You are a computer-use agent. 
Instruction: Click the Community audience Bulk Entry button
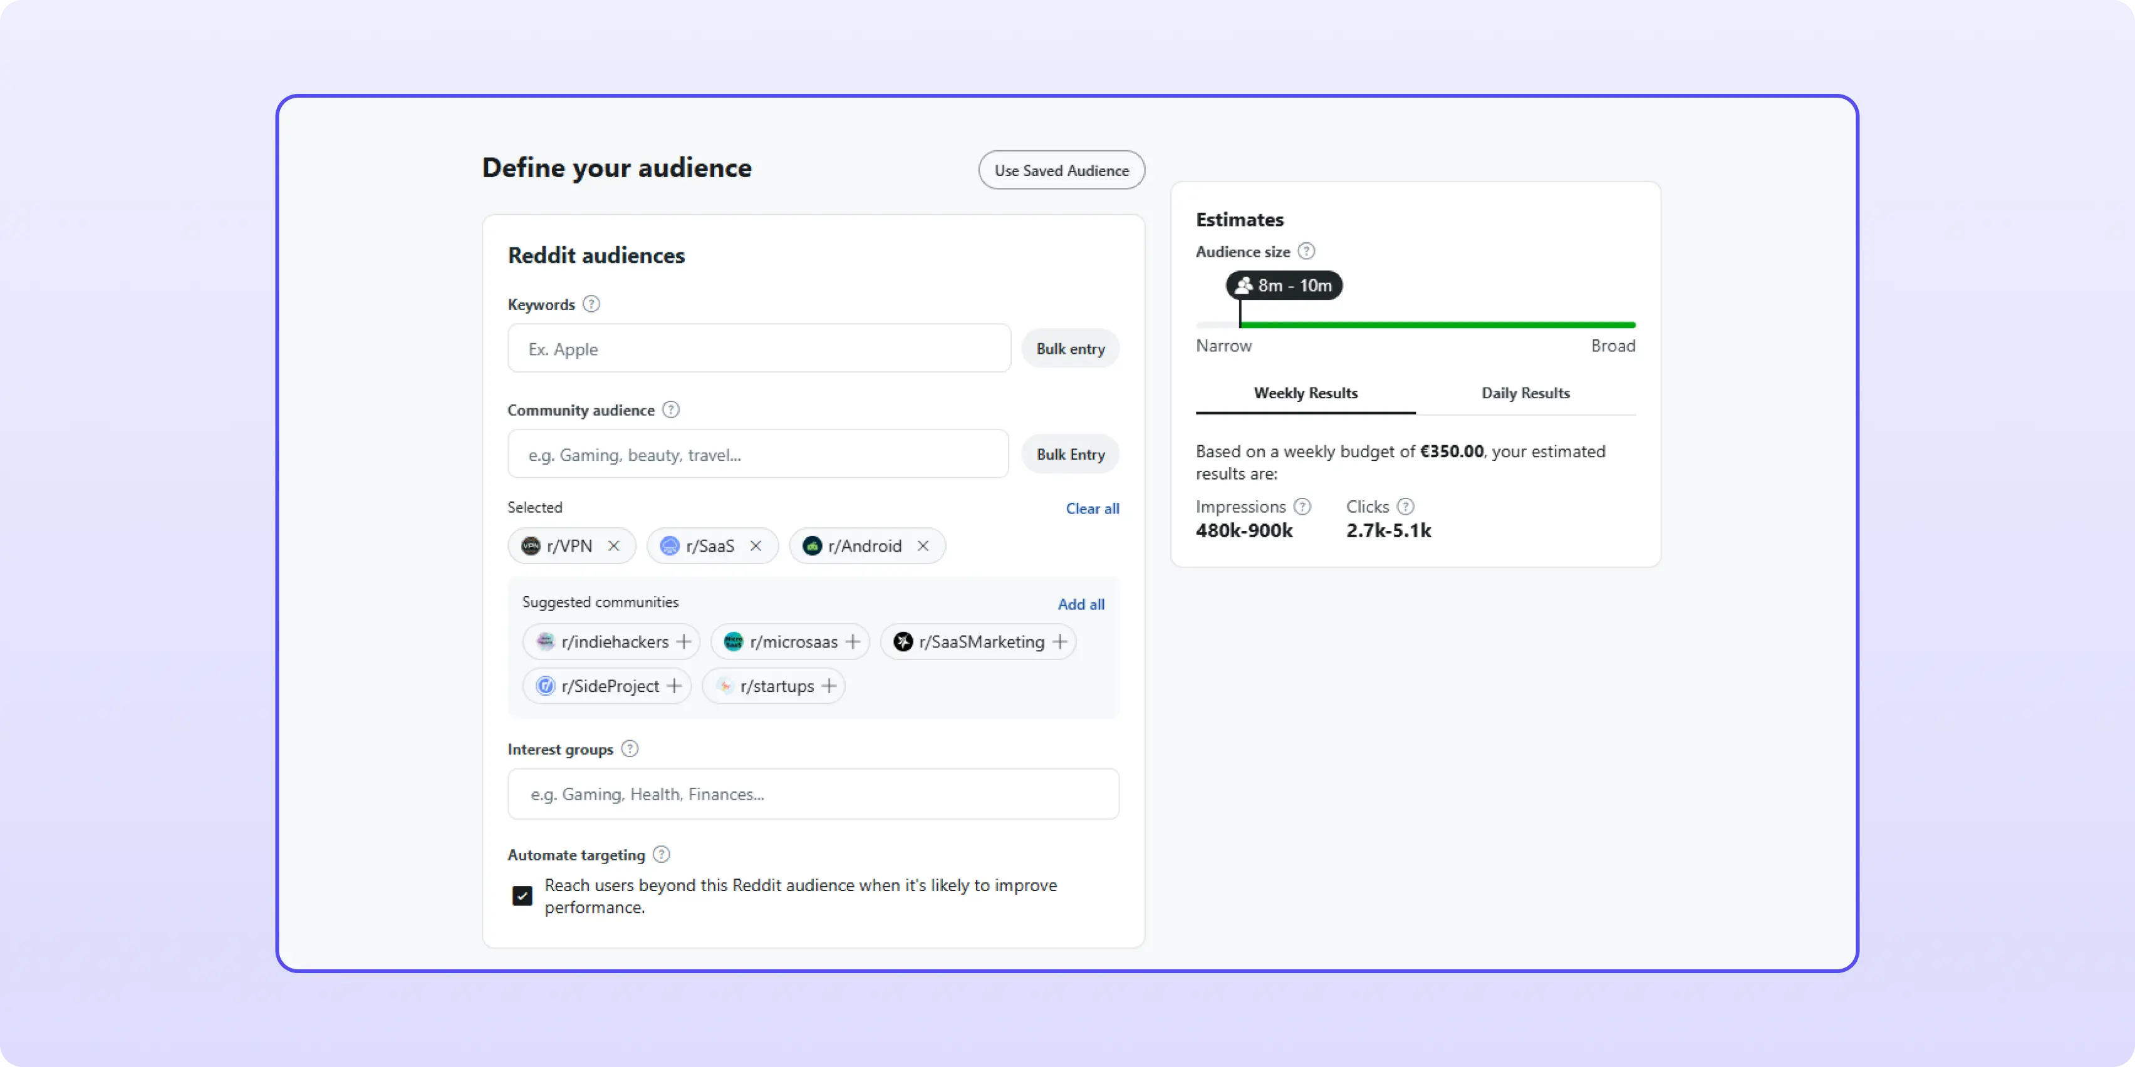pos(1070,454)
